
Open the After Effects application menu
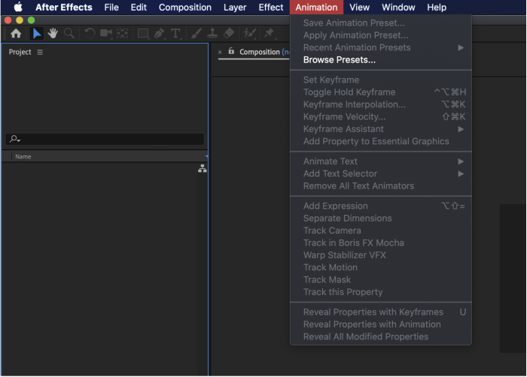click(x=64, y=7)
